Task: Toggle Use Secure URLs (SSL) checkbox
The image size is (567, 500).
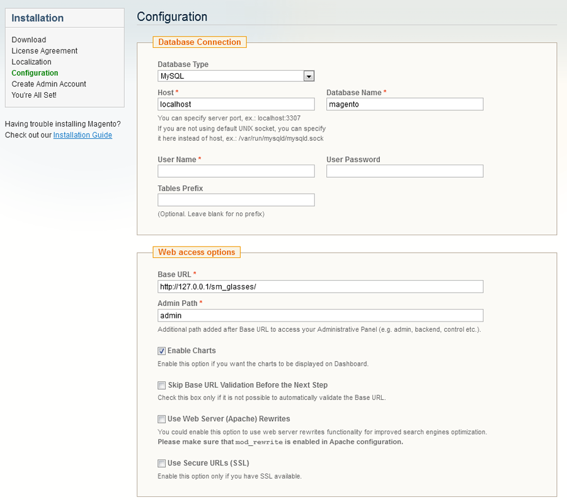Action: click(x=162, y=463)
